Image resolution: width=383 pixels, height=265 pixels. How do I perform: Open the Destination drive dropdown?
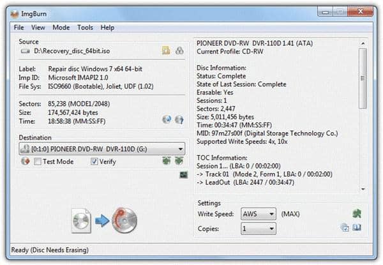coord(102,149)
